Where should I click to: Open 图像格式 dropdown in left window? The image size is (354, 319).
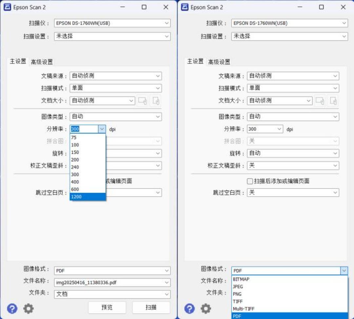[112, 271]
